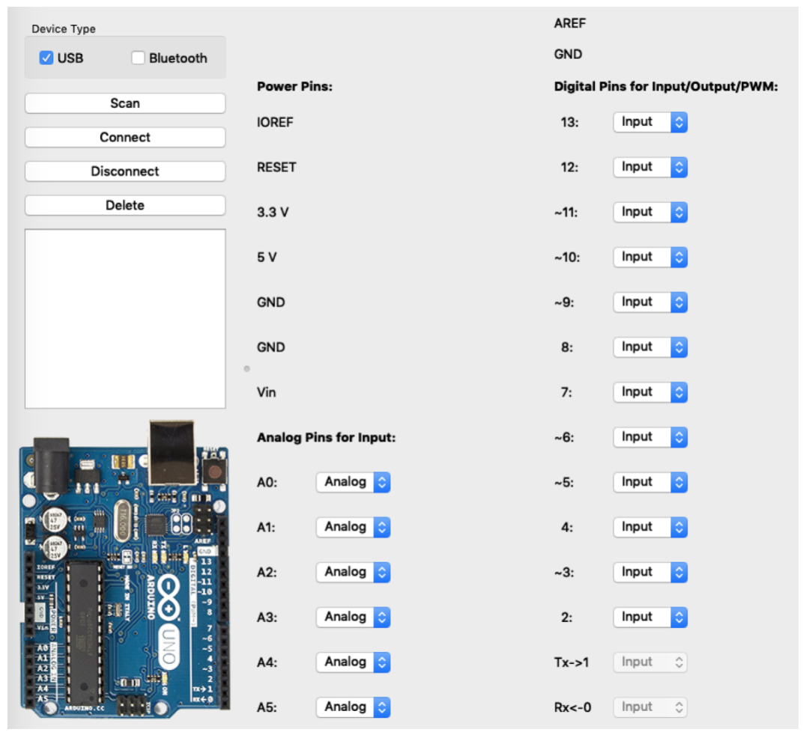Select the ~5 pin mode dropdown
This screenshot has height=738, width=809.
[x=649, y=482]
